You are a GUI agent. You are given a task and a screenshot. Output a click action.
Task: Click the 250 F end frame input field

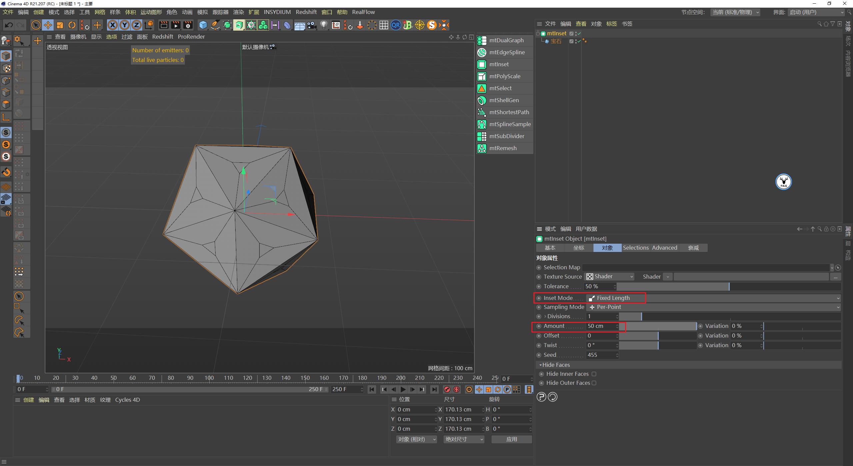click(343, 389)
